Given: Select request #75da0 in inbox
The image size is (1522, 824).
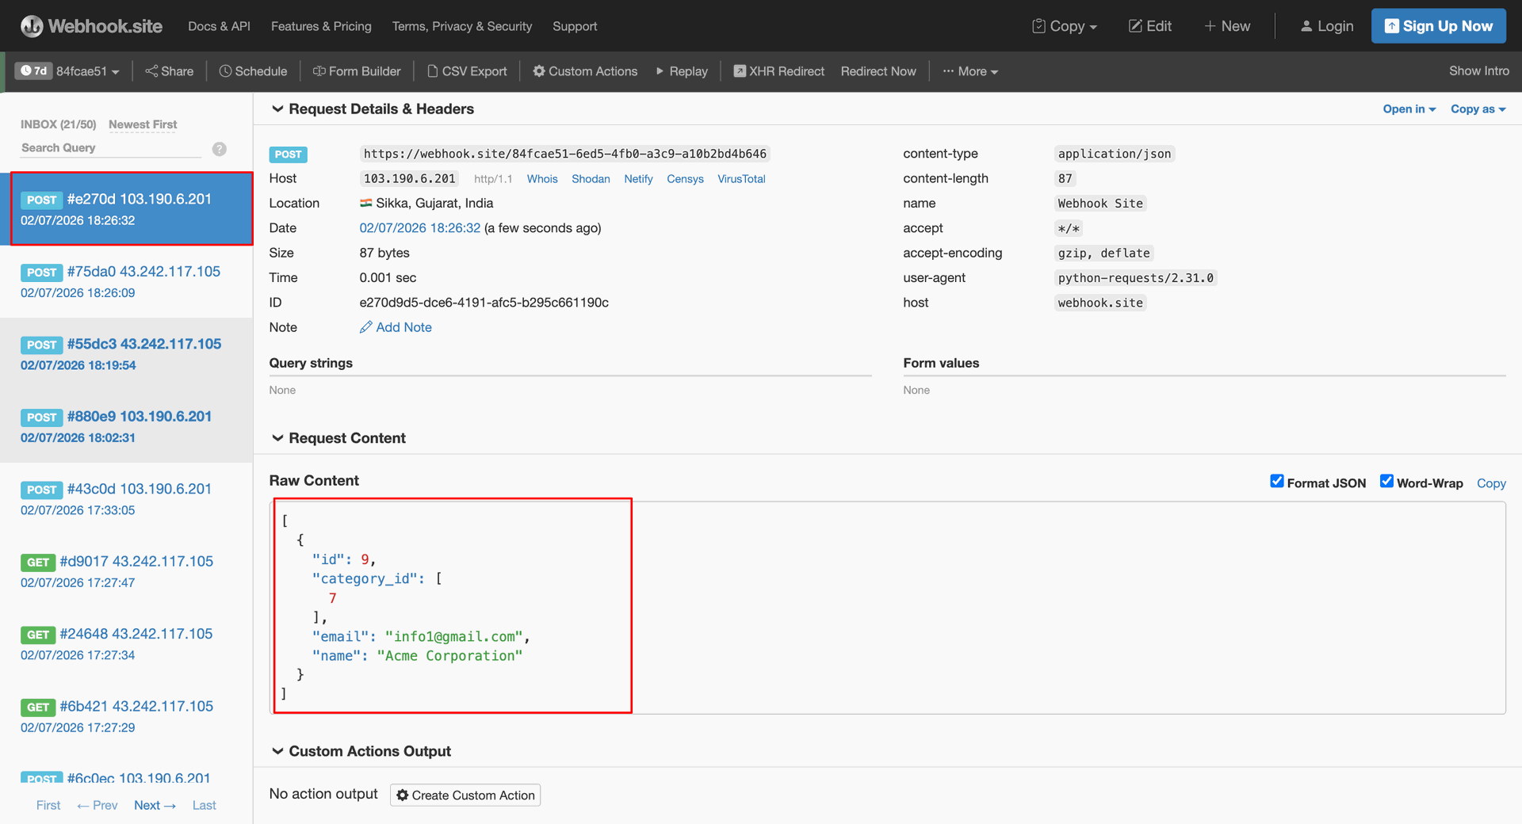Looking at the screenshot, I should click(x=127, y=281).
